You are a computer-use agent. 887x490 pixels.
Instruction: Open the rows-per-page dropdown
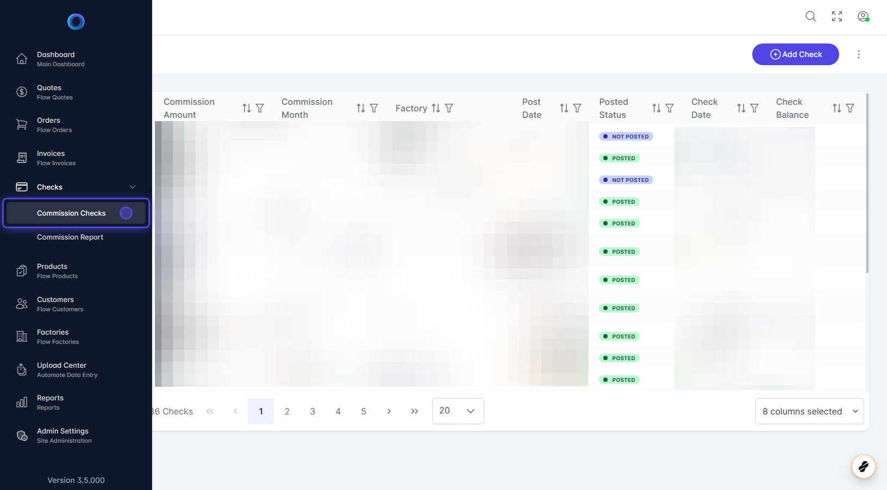tap(458, 411)
